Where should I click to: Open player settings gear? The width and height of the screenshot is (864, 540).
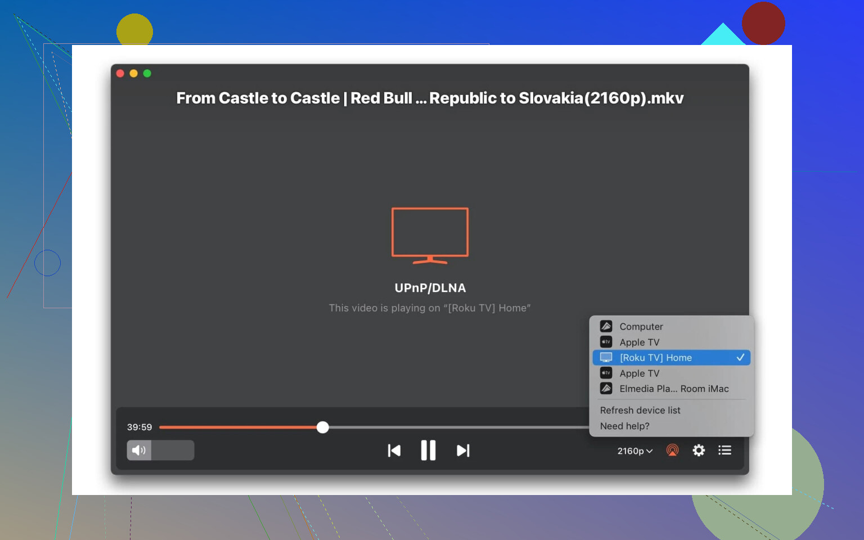(x=699, y=451)
